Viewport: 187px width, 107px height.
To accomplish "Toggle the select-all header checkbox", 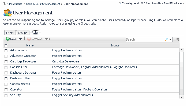I will coord(6,46).
